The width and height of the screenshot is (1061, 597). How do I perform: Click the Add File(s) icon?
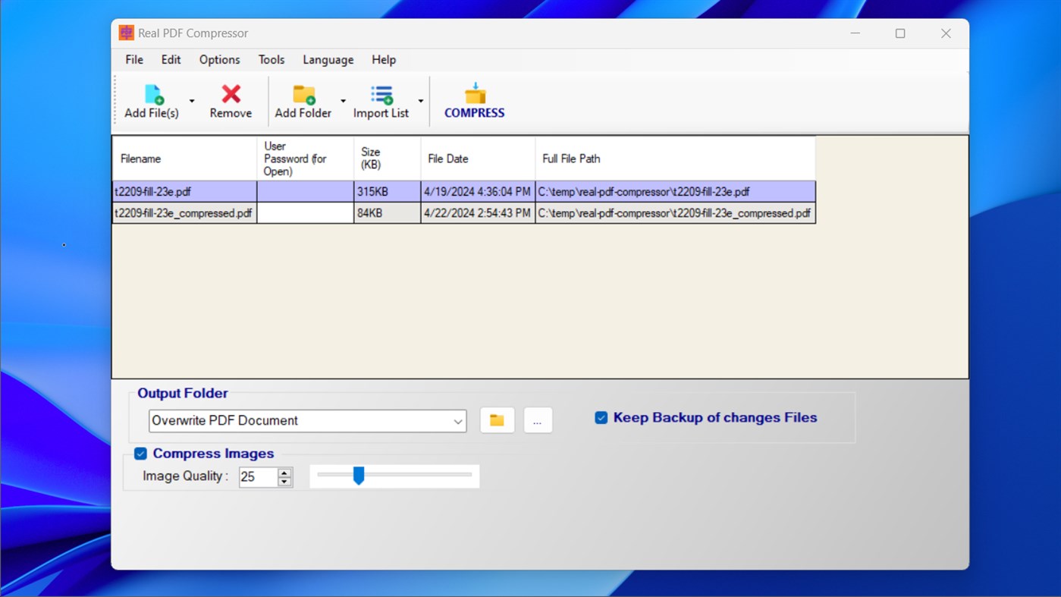(152, 95)
